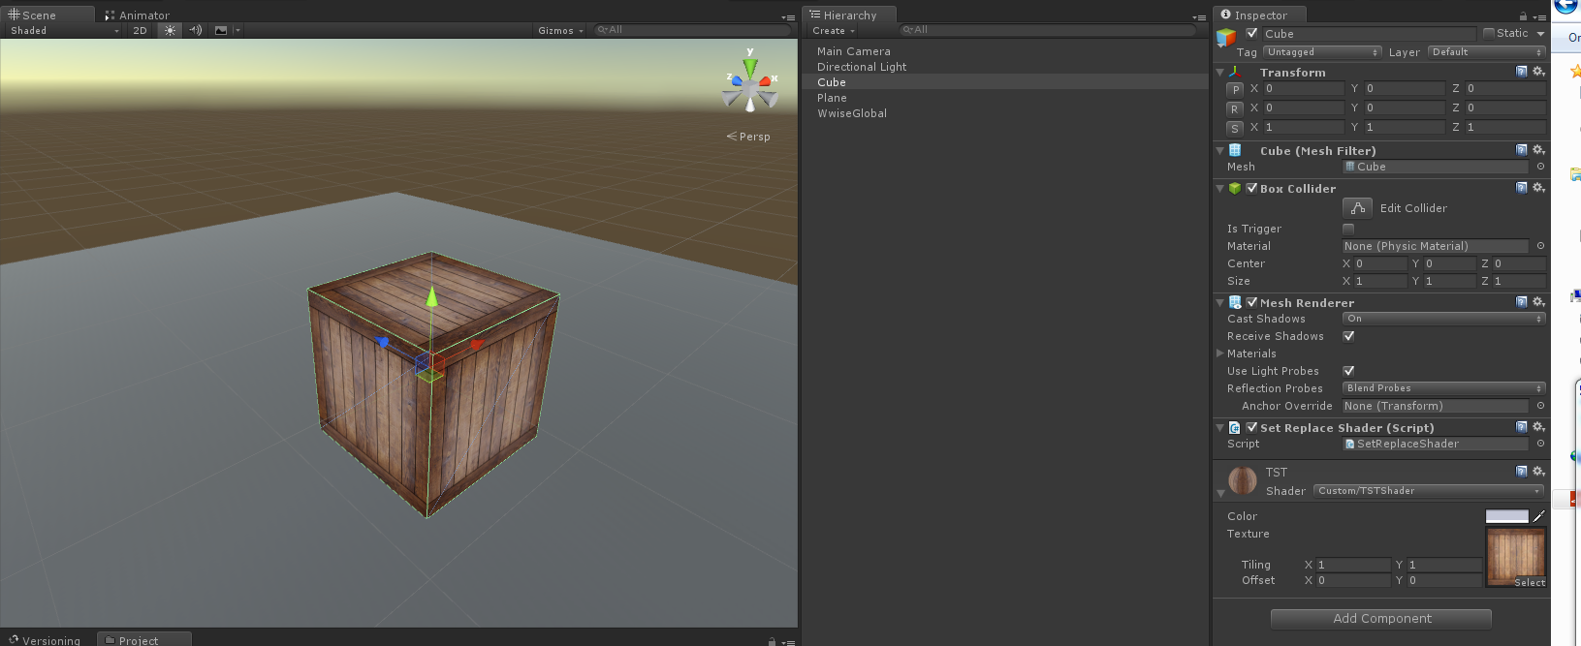Click the Add Component button
Viewport: 1581px width, 646px height.
point(1381,619)
